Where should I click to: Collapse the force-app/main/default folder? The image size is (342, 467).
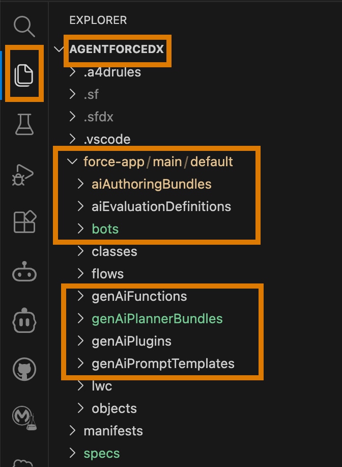pos(72,162)
